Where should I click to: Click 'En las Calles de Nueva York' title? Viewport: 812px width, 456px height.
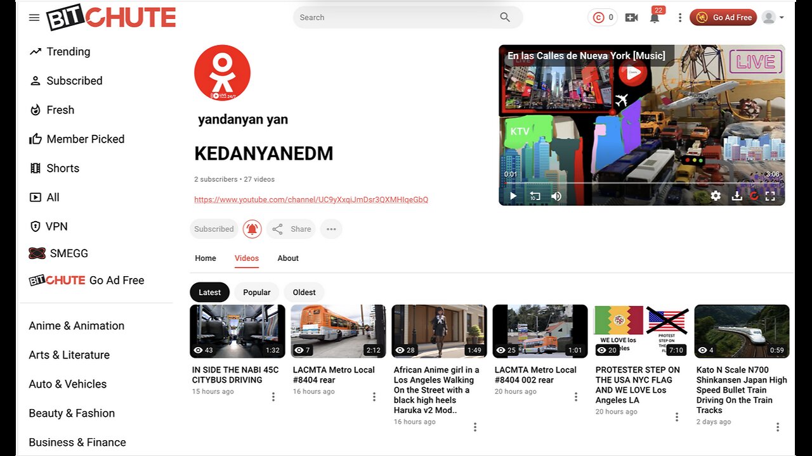pos(586,56)
